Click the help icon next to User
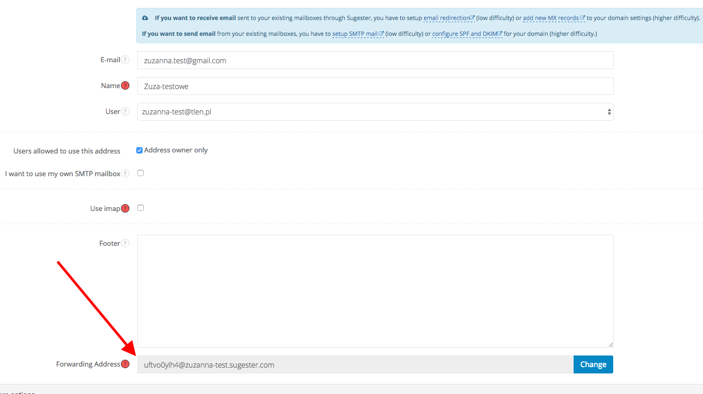 coord(125,112)
